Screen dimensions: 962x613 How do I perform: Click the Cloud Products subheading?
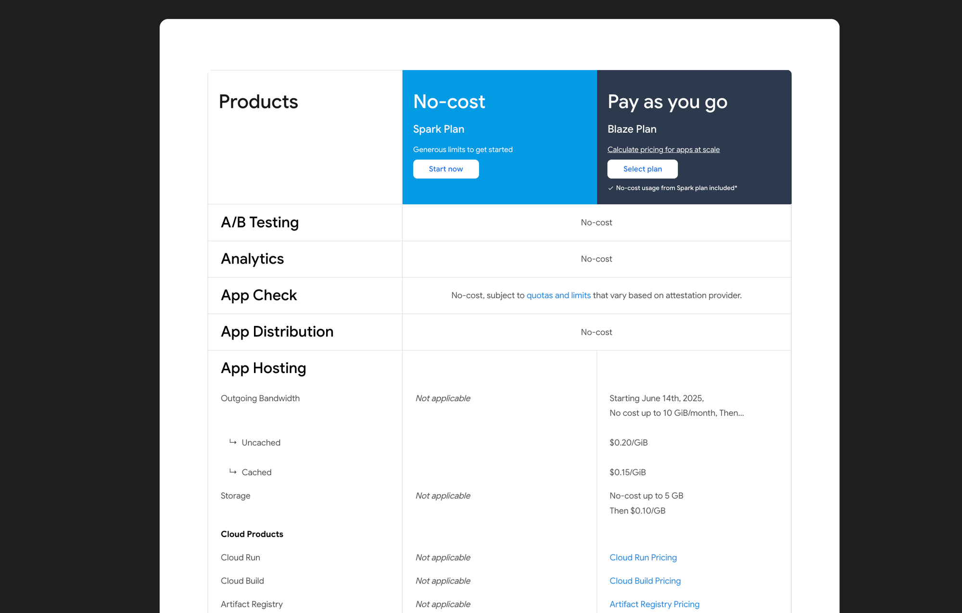coord(252,534)
